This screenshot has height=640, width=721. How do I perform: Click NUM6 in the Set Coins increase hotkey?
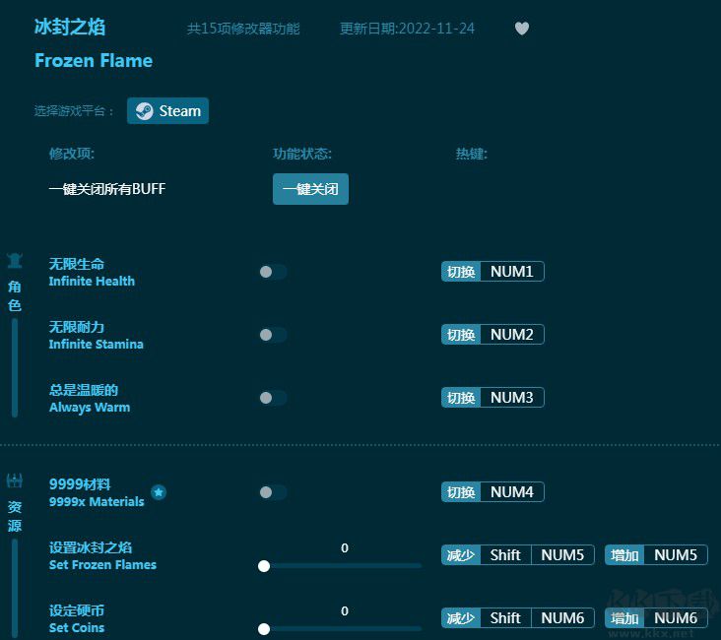[x=676, y=618]
